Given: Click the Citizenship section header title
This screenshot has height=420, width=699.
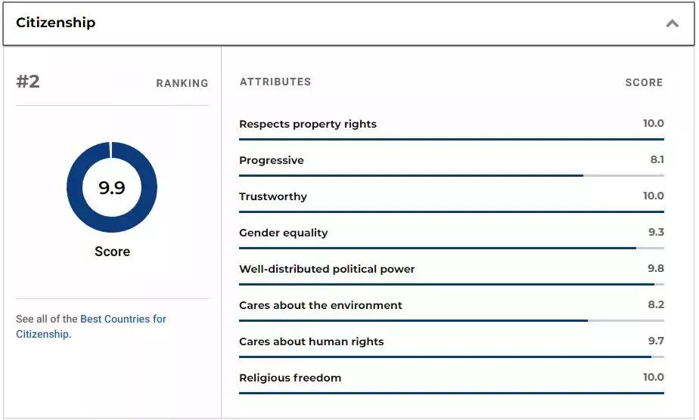Looking at the screenshot, I should click(x=56, y=23).
